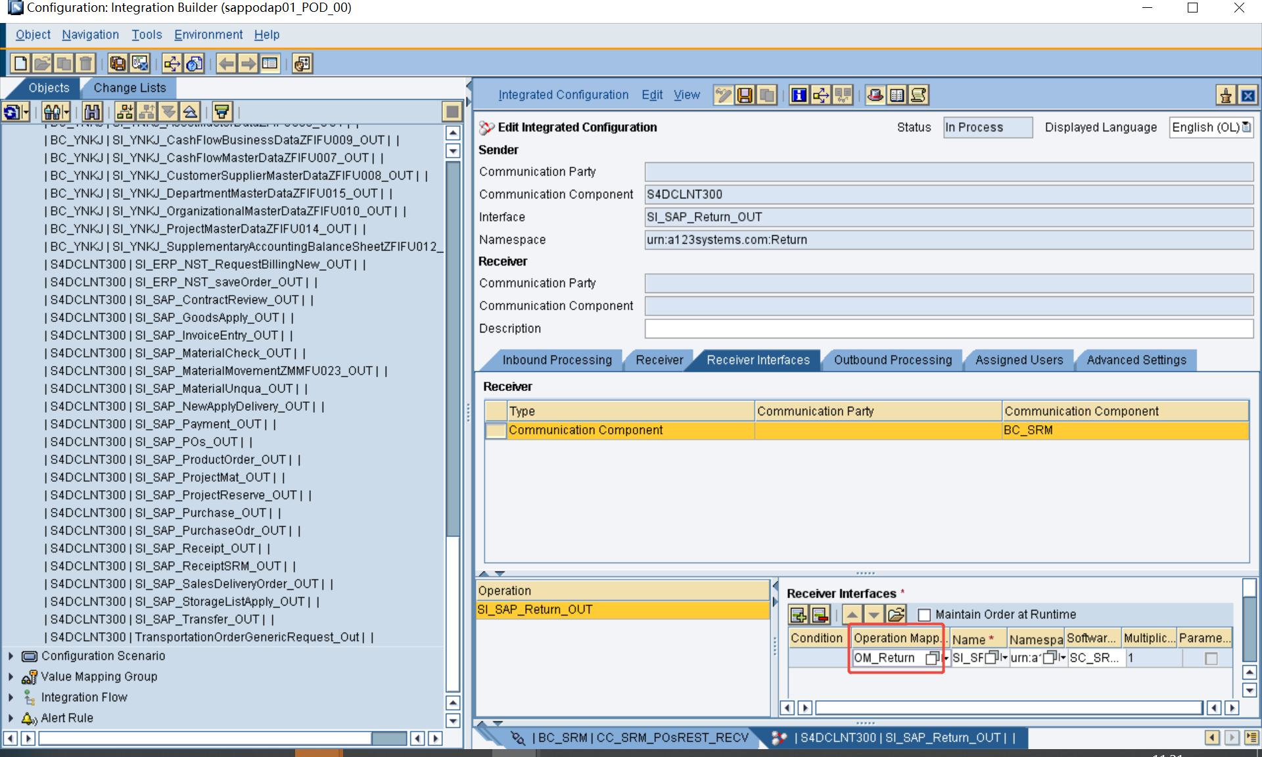Screen dimensions: 1262x757
Task: Detach the editor window with the pin icon
Action: (1226, 96)
